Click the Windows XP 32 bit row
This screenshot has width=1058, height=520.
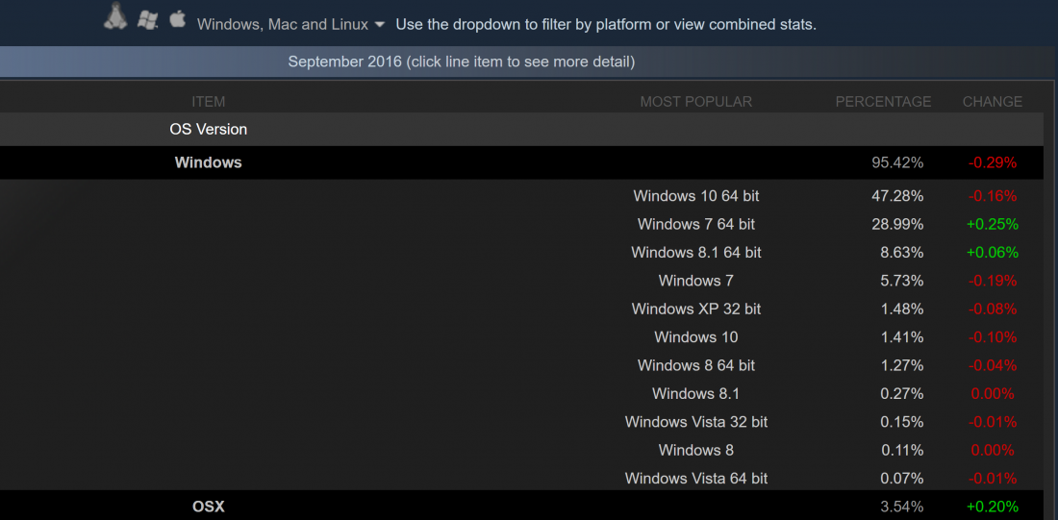pyautogui.click(x=521, y=309)
